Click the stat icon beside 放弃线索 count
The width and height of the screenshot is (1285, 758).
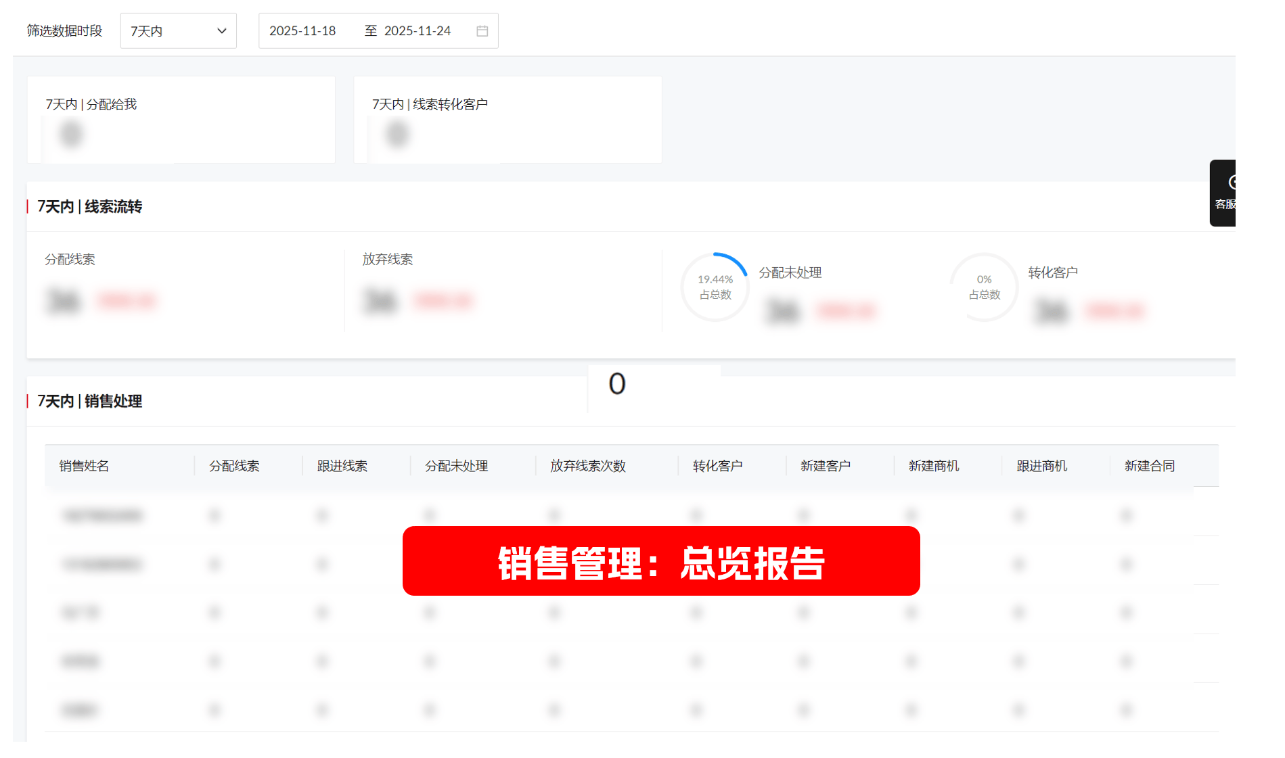pos(380,301)
